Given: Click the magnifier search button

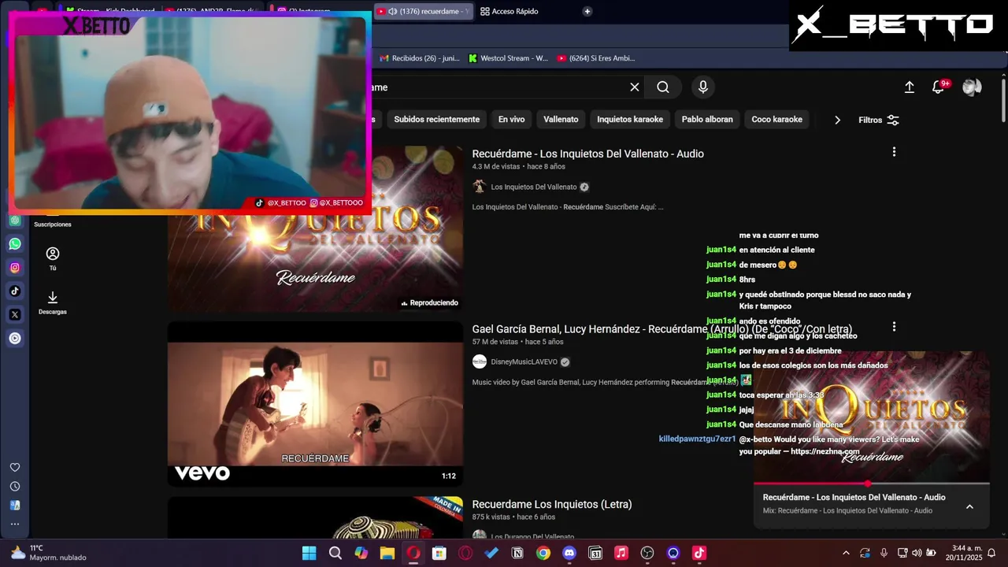Looking at the screenshot, I should (663, 87).
